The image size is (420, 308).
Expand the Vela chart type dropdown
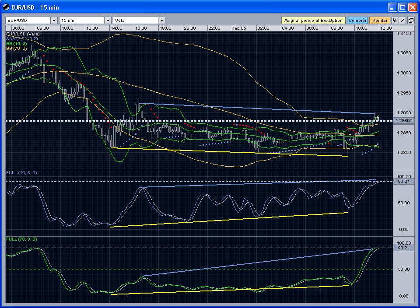pos(161,21)
